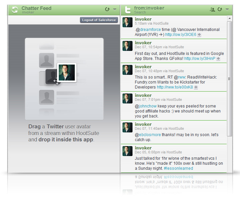Click invoker avatar on the 5:18am tweet
Image resolution: width=240 pixels, height=198 pixels.
click(x=128, y=22)
